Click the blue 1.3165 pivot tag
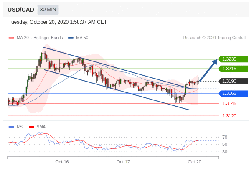This screenshot has width=249, height=171. (x=233, y=94)
